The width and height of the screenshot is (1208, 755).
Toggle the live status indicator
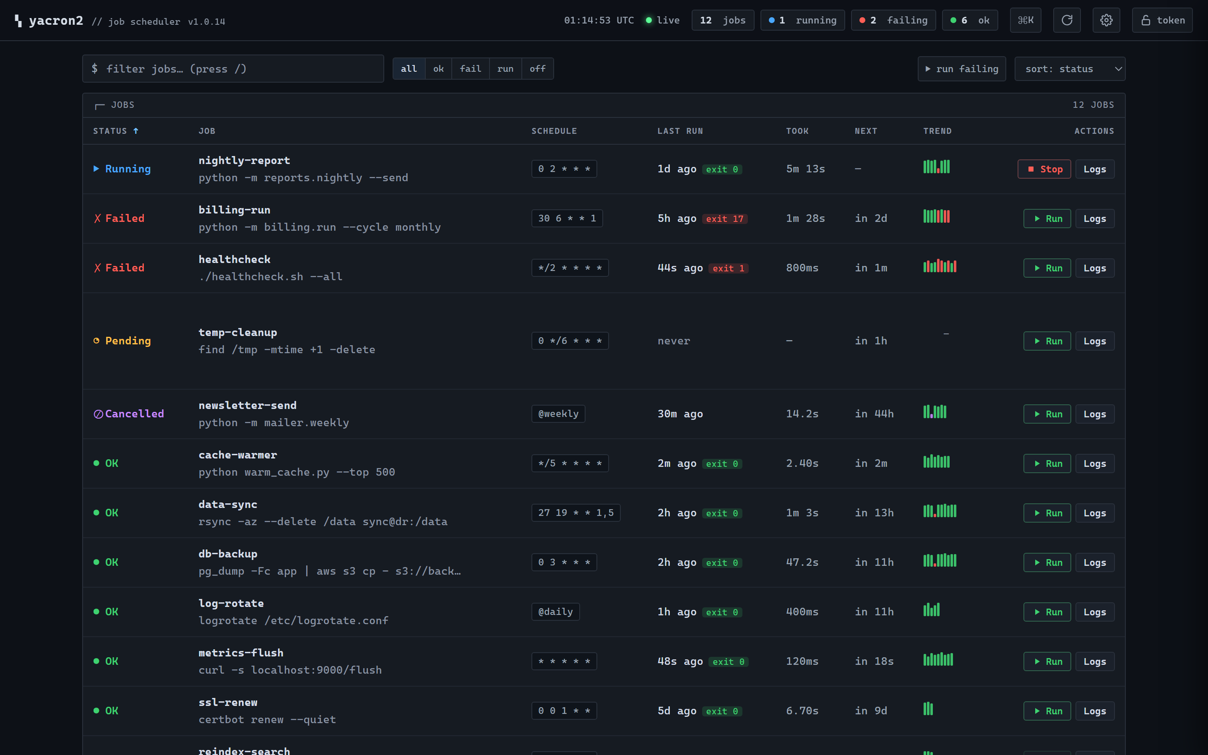coord(662,21)
